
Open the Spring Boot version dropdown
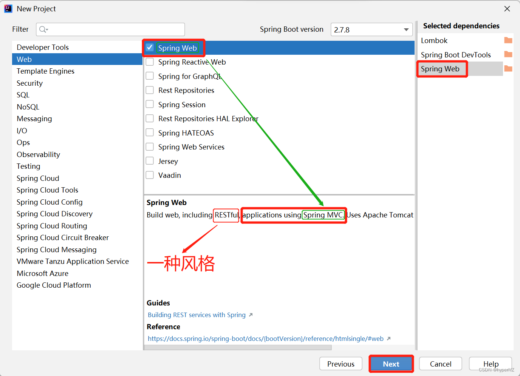pos(371,29)
